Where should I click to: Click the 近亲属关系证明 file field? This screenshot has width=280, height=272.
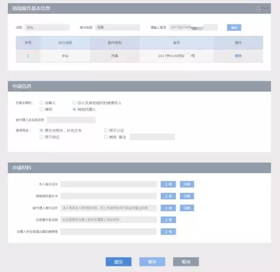coord(108,220)
